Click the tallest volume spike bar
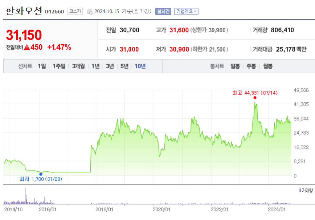This screenshot has height=220, width=315. [25, 196]
